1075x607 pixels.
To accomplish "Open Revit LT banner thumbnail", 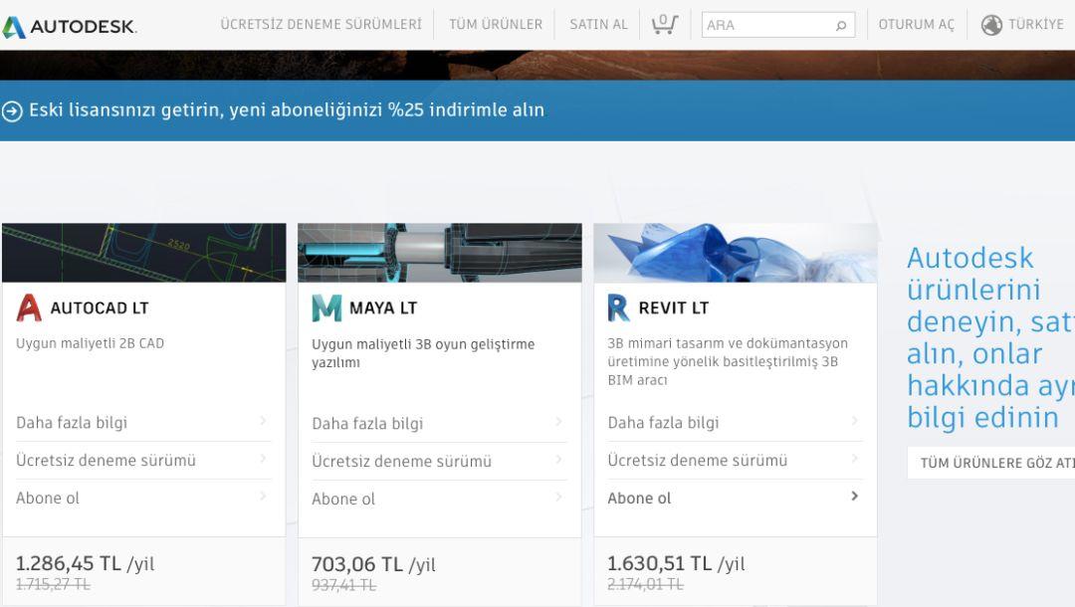I will coord(736,253).
